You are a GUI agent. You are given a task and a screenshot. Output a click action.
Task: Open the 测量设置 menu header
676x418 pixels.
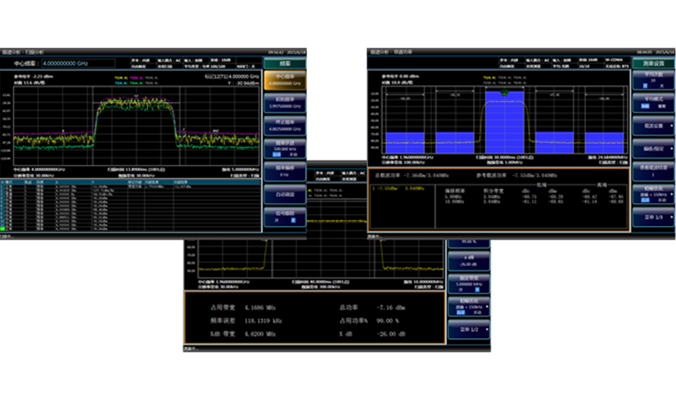pos(653,64)
